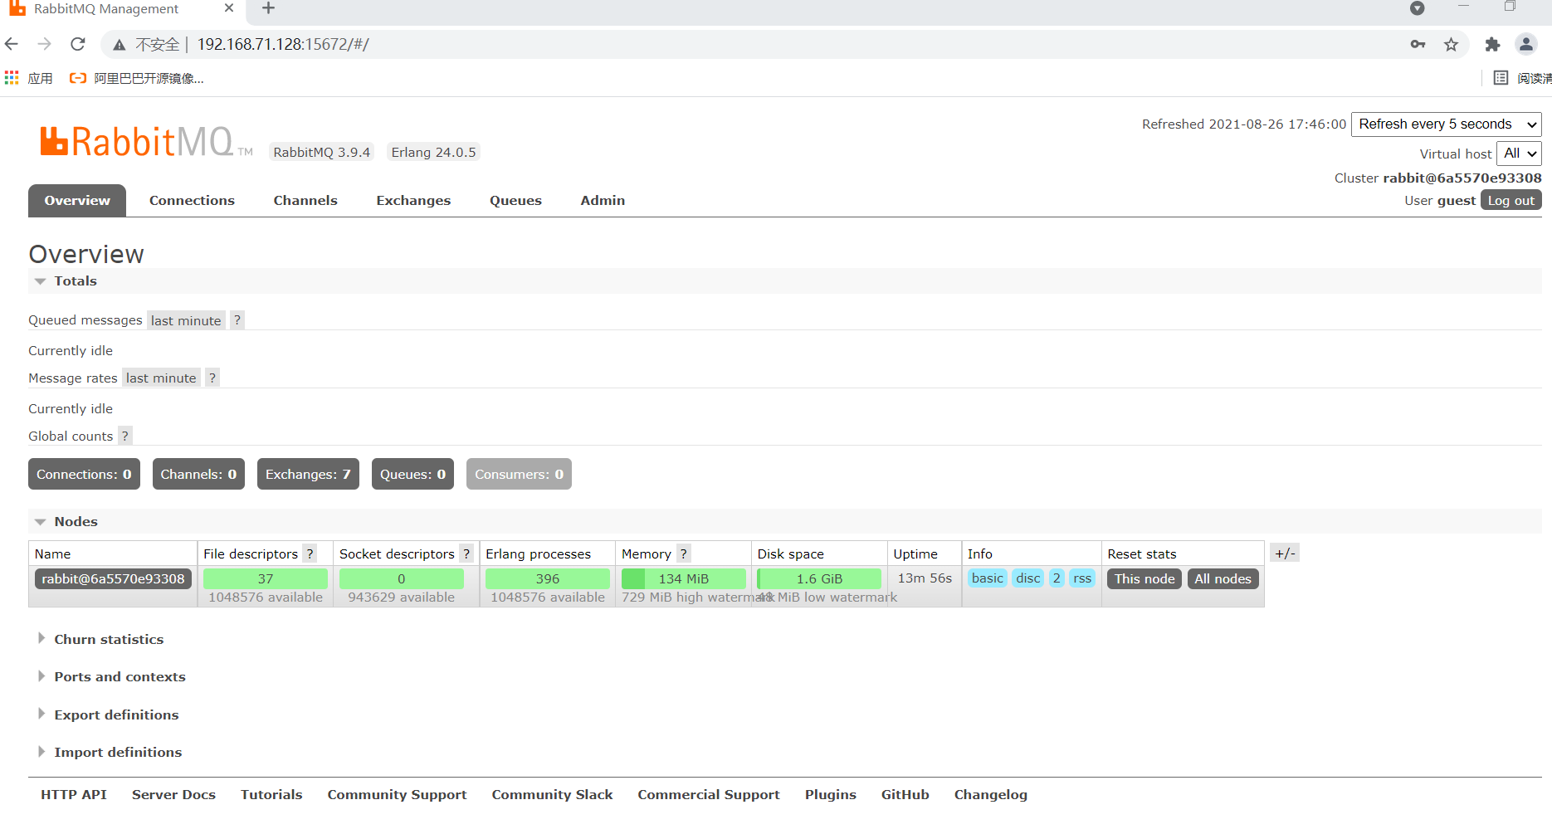Click the Socket descriptors help question mark
This screenshot has width=1552, height=834.
tap(466, 554)
